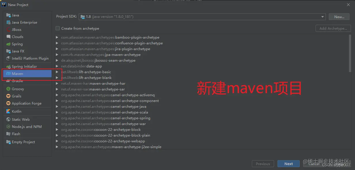355x170 pixels.
Task: Click the Application Forge icon
Action: click(9, 103)
